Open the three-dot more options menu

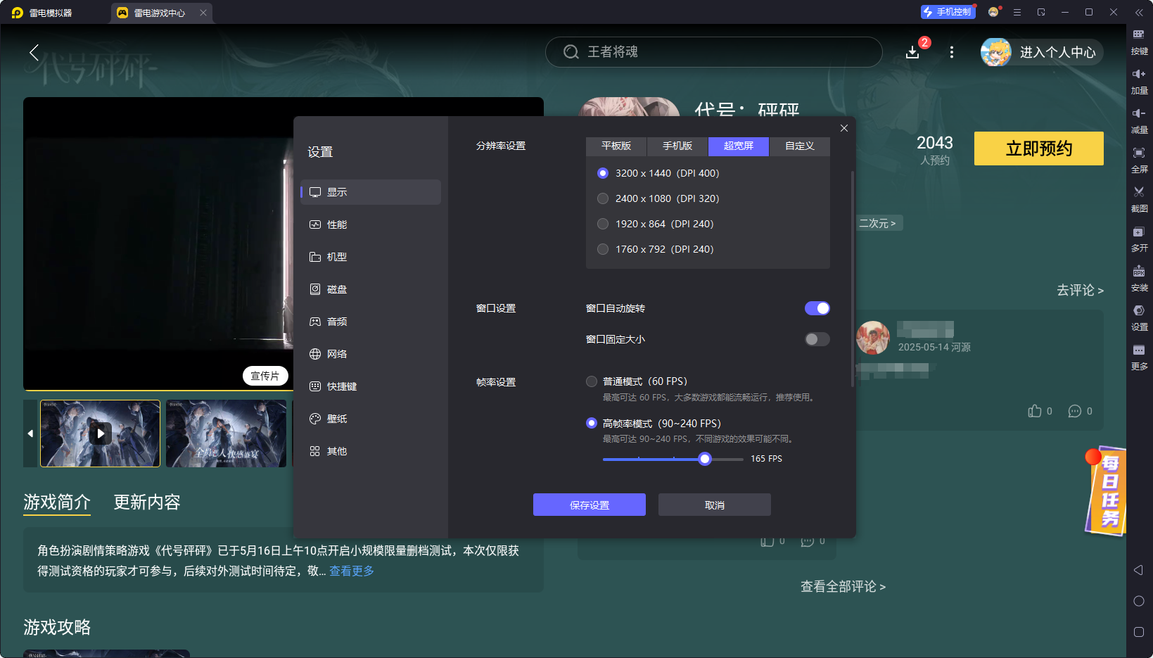(x=952, y=52)
